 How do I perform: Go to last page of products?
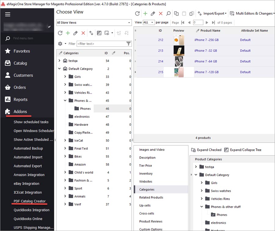coord(213,22)
